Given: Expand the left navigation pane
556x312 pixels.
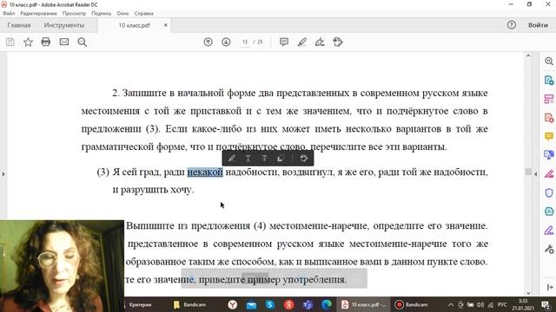Looking at the screenshot, I should pyautogui.click(x=3, y=174).
